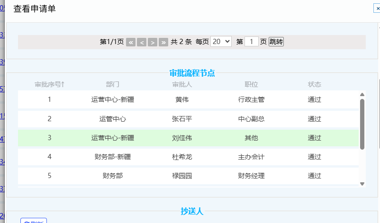Viewport: 380px width, 223px height.
Task: Sort by 审批序号 column header
Action: (49, 84)
